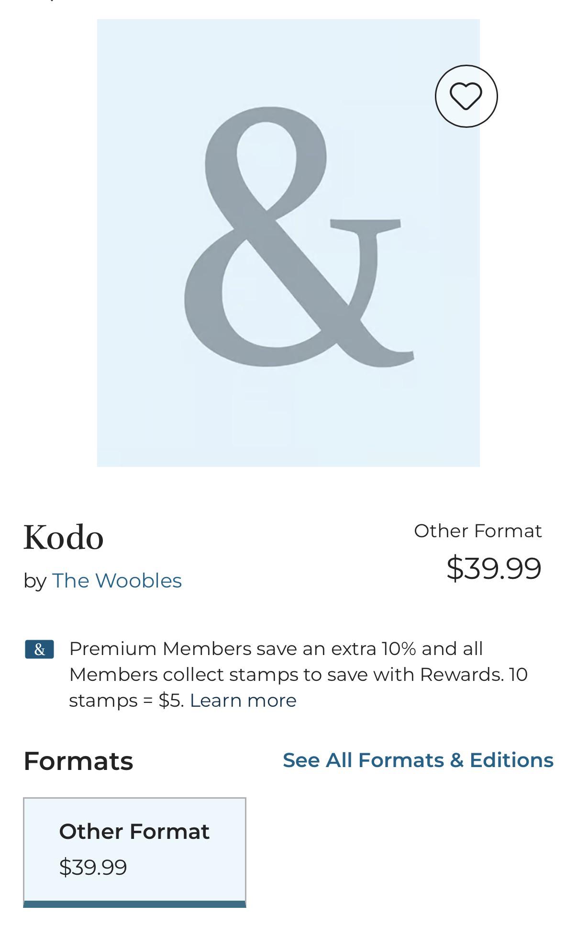Tap the teal selection bar under the format card
This screenshot has width=577, height=927.
pos(134,904)
